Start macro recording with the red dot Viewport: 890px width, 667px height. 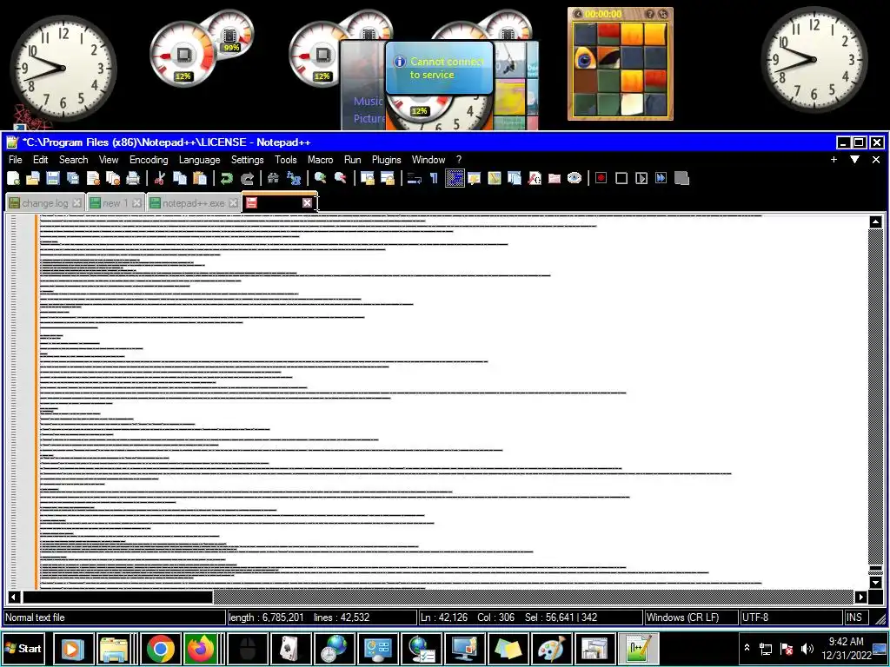click(601, 179)
